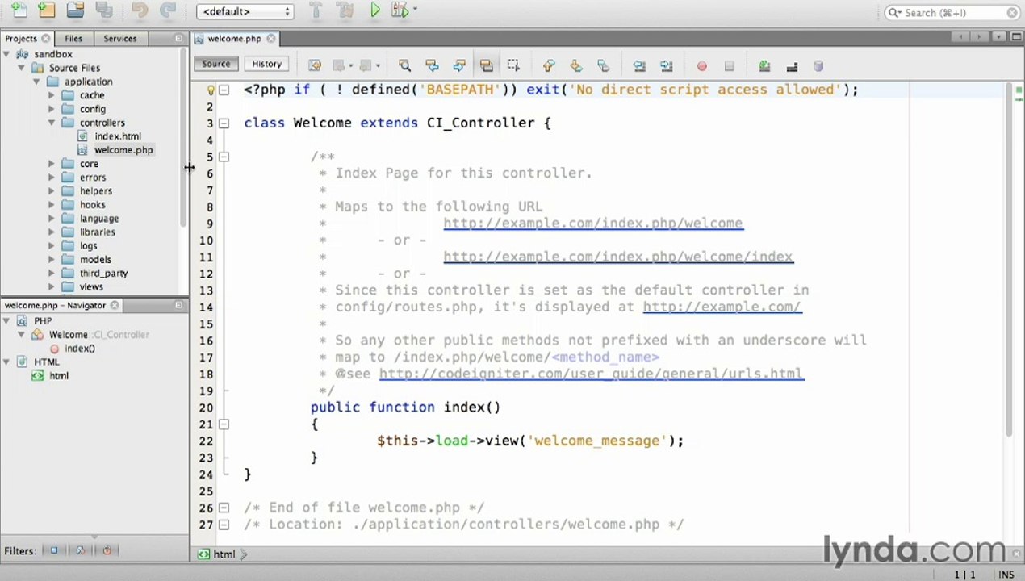Toggle the third Navigator filter button

tap(107, 550)
